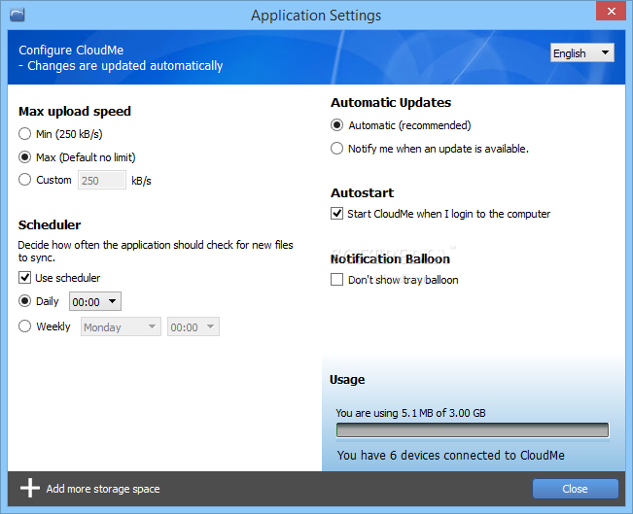The width and height of the screenshot is (633, 514).
Task: Close the Application Settings window
Action: [x=611, y=12]
